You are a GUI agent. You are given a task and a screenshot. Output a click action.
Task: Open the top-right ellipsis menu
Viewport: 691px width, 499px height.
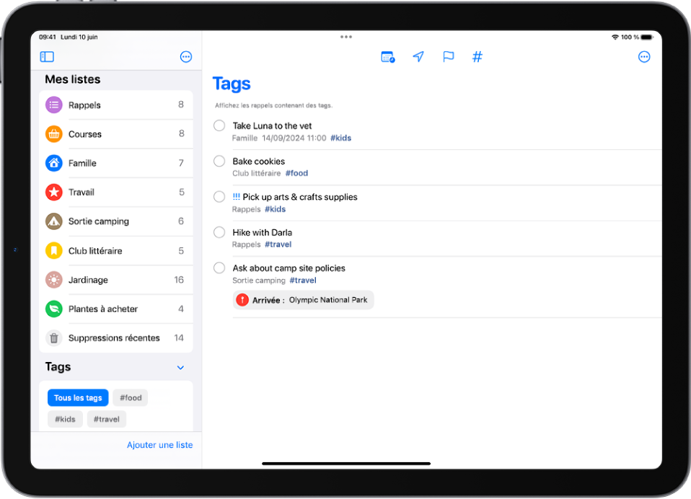[x=644, y=56]
